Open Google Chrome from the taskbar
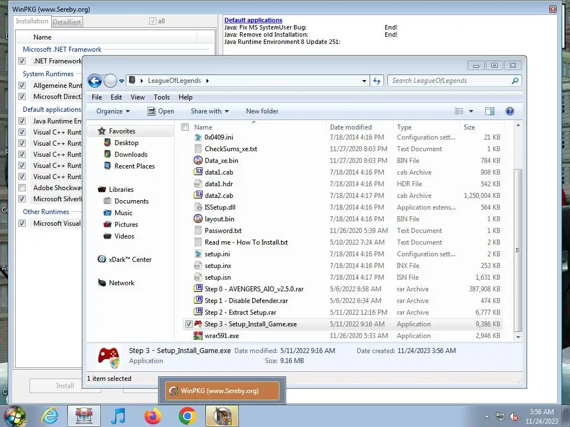Image resolution: width=570 pixels, height=427 pixels. 187,416
